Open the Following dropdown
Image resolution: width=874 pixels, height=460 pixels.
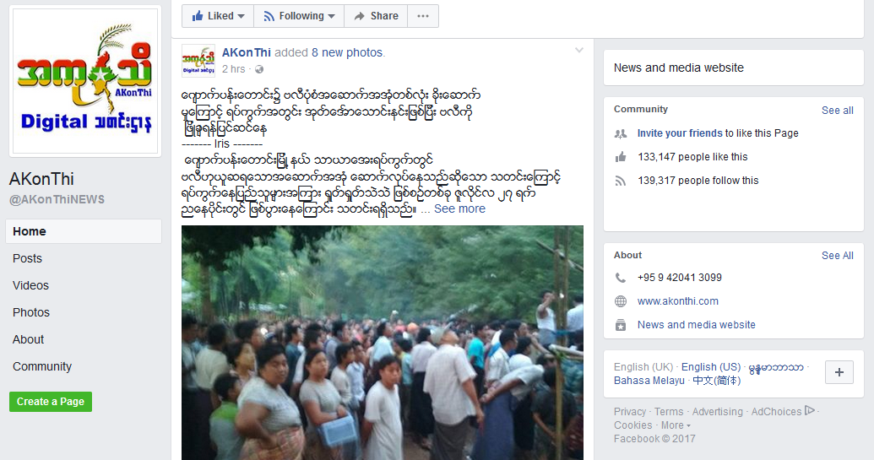coord(299,16)
